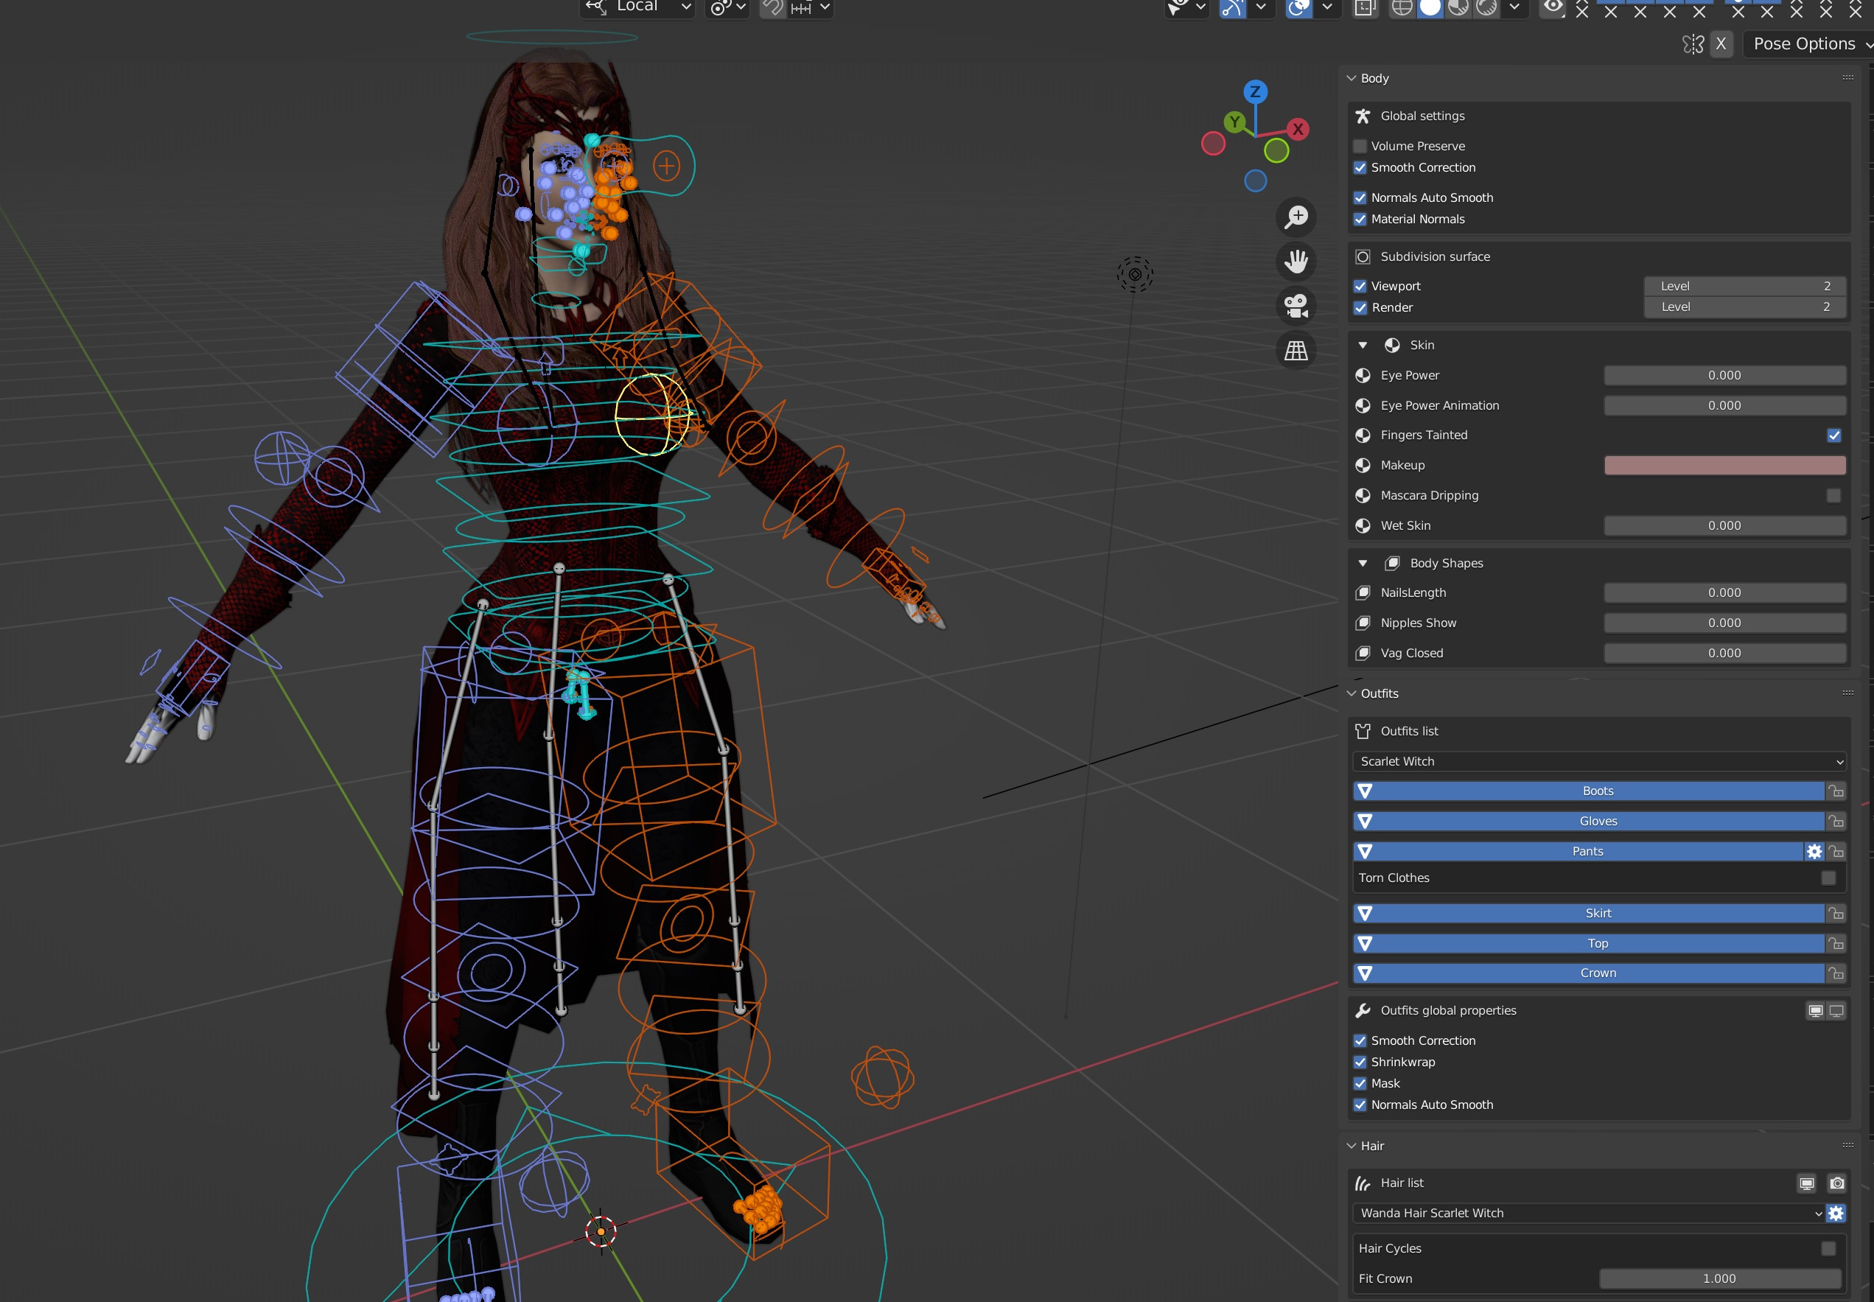Open the Scarlet Witch outfits dropdown
This screenshot has width=1874, height=1302.
click(x=1599, y=761)
